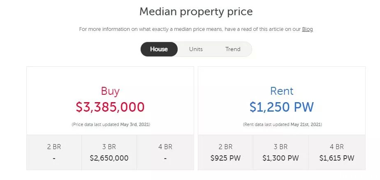This screenshot has height=180, width=380.
Task: Click the $2,650,000 price text
Action: tap(109, 158)
